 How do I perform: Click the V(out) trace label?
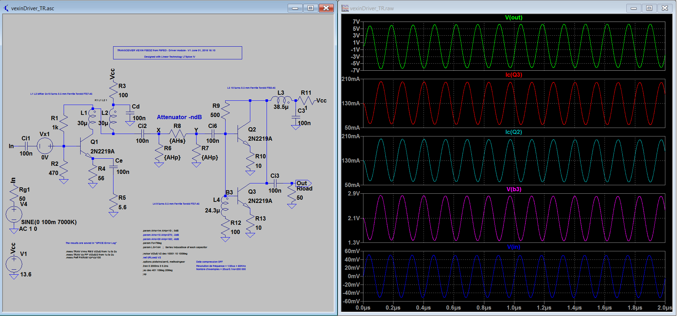513,18
